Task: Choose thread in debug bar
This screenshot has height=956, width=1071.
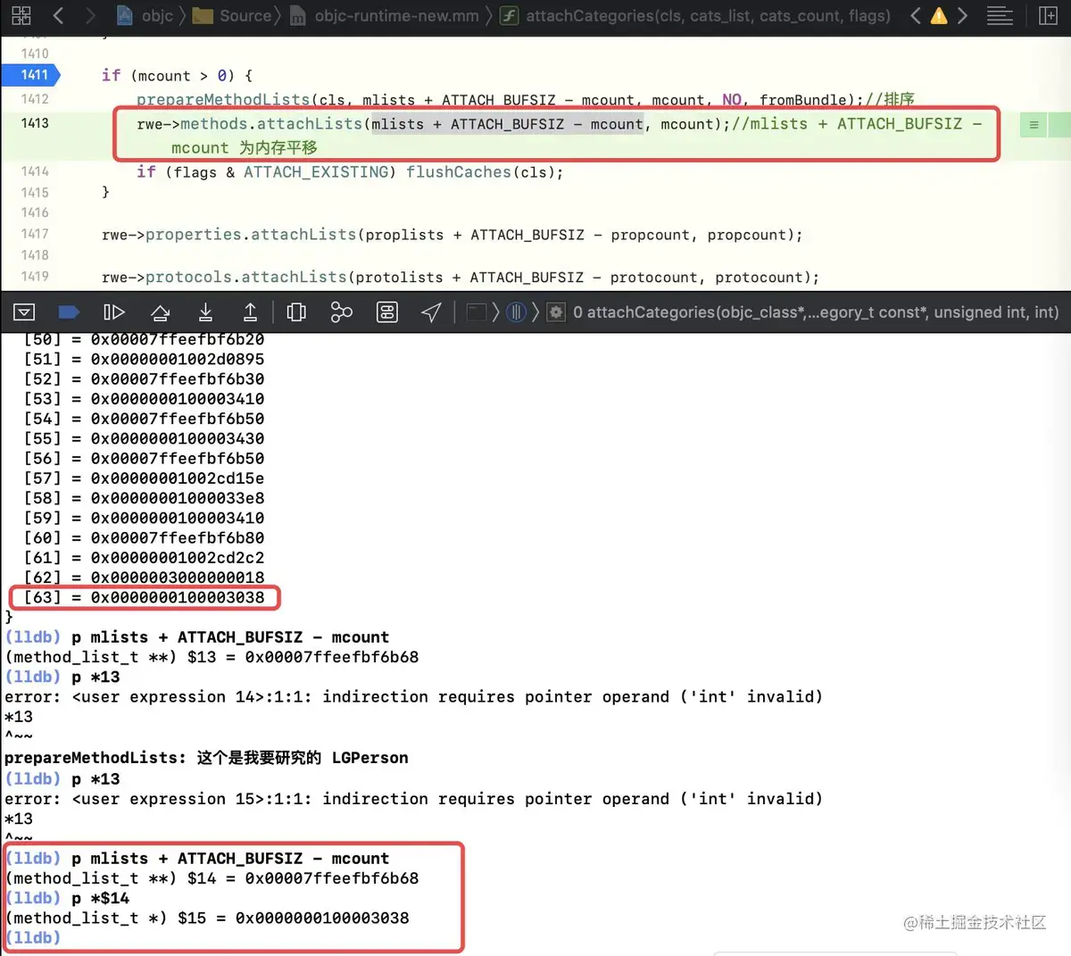Action: pyautogui.click(x=516, y=312)
